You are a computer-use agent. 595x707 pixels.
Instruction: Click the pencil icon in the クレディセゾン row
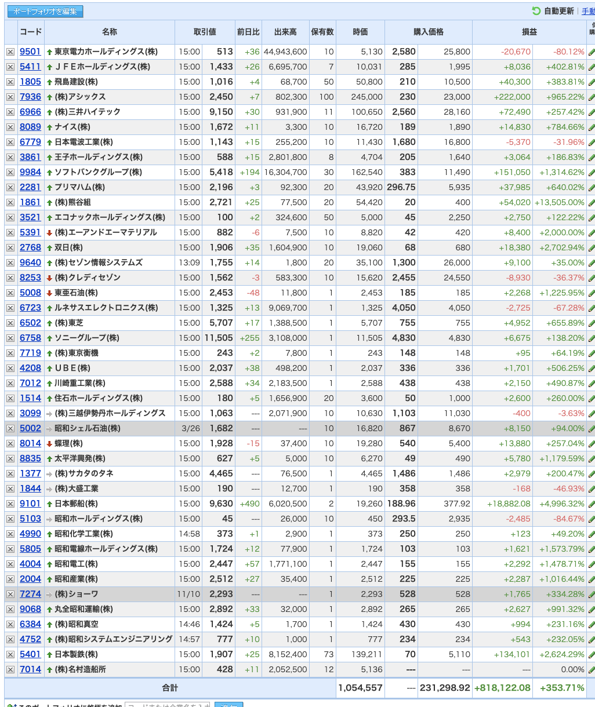coord(591,278)
